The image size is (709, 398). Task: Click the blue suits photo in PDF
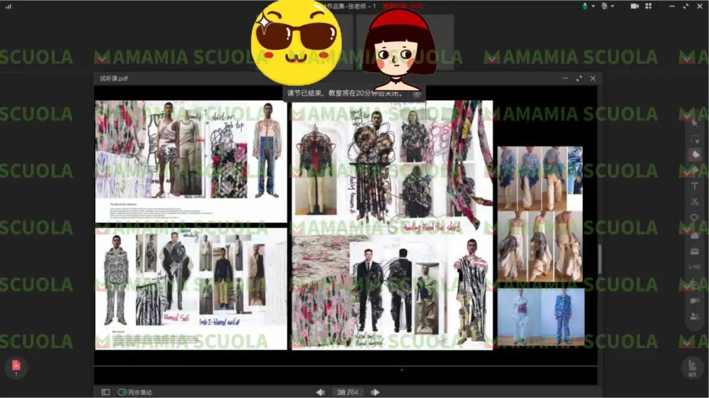(x=541, y=316)
